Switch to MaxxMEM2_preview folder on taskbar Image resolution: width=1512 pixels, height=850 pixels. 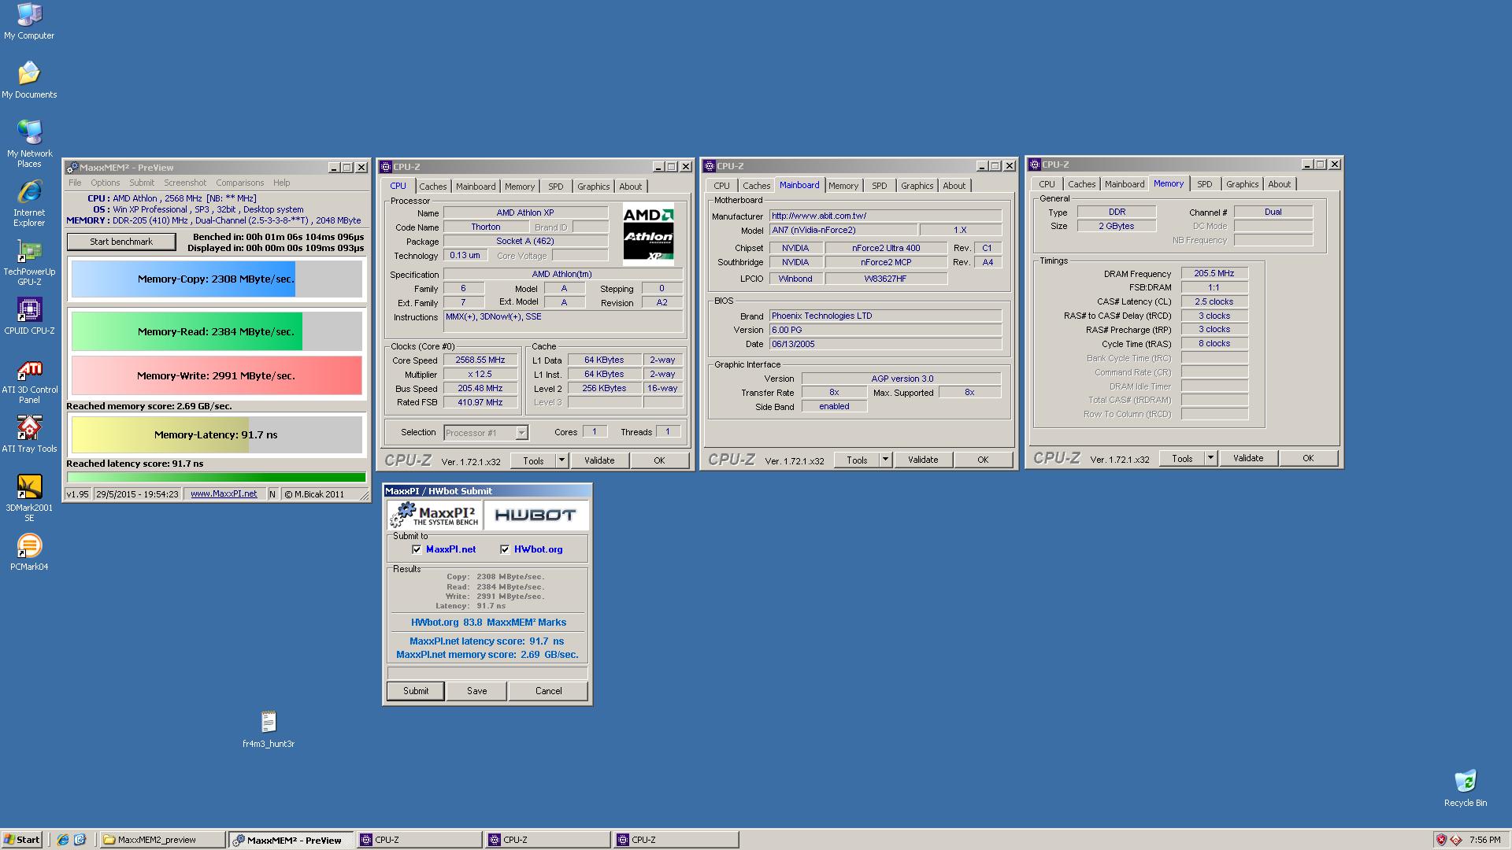click(162, 840)
